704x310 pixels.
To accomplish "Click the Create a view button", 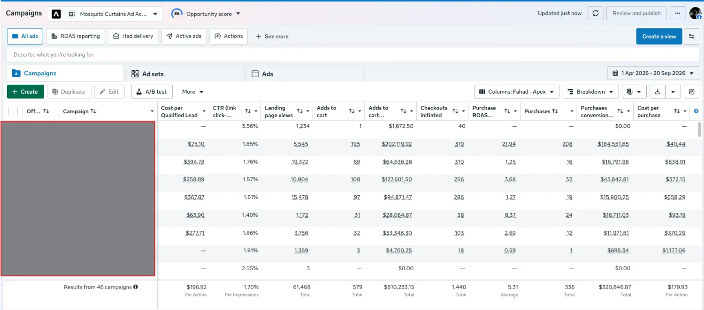I will click(659, 37).
